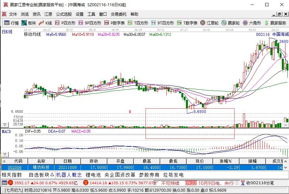Click the small icon left of 代码 header
Screen dimensions: 289x194
(4, 161)
